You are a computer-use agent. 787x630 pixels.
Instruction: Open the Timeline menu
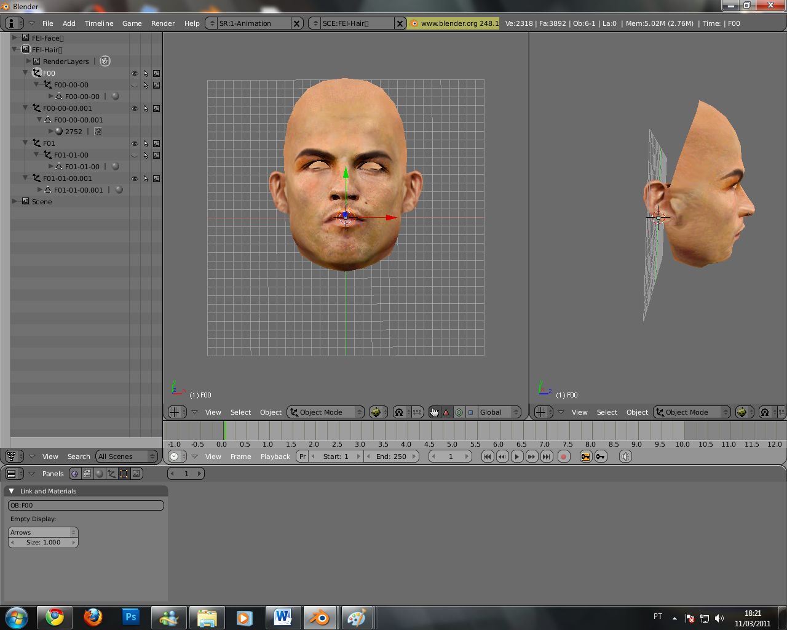pos(99,23)
